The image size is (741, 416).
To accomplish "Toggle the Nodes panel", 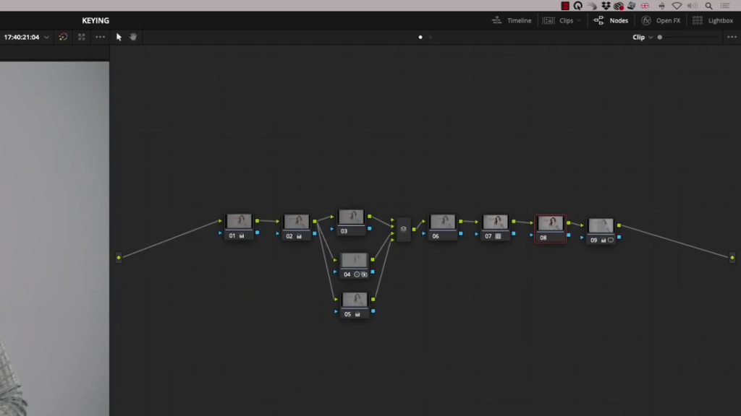I will tap(611, 21).
